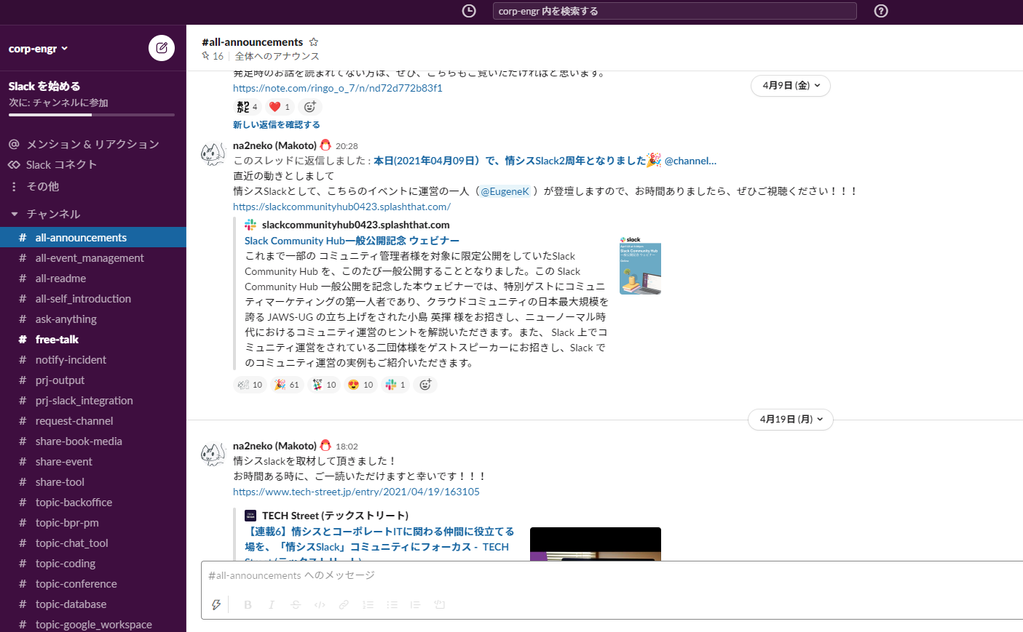This screenshot has height=632, width=1023.
Task: Open the note.com/ringo_o_7 link
Action: pyautogui.click(x=338, y=88)
